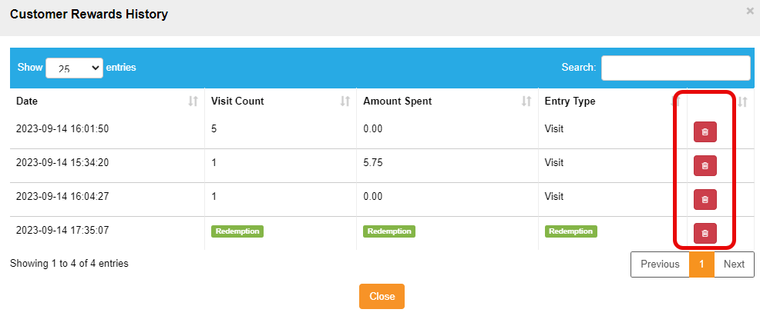Delete the 16:04:27 visit entry
Image resolution: width=760 pixels, height=316 pixels.
tap(705, 199)
